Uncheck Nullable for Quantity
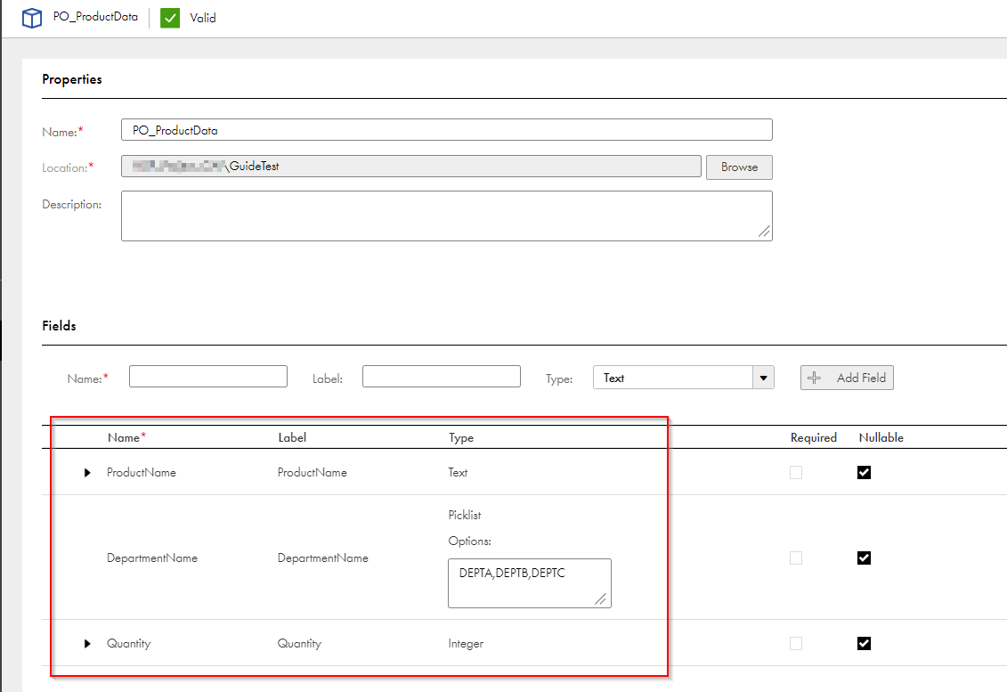Screen dimensions: 1007x692 tap(864, 643)
